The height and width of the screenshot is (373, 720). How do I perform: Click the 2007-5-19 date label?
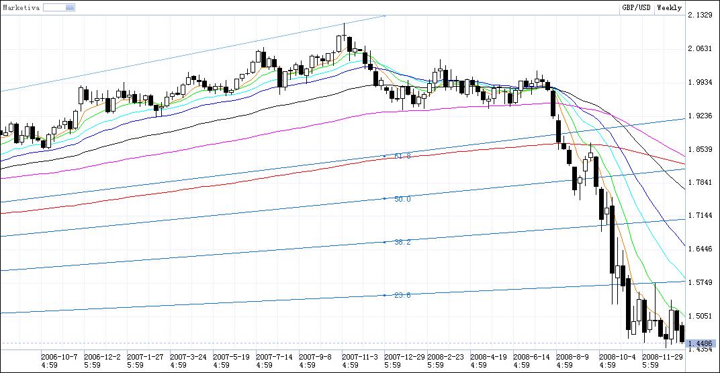pos(231,356)
